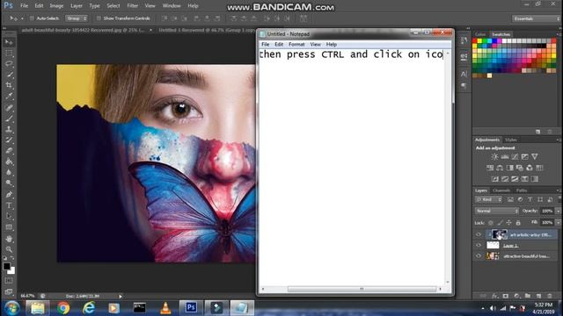Screen dimensions: 563x316
Task: Set the foreground color swatch
Action: [x=6, y=266]
